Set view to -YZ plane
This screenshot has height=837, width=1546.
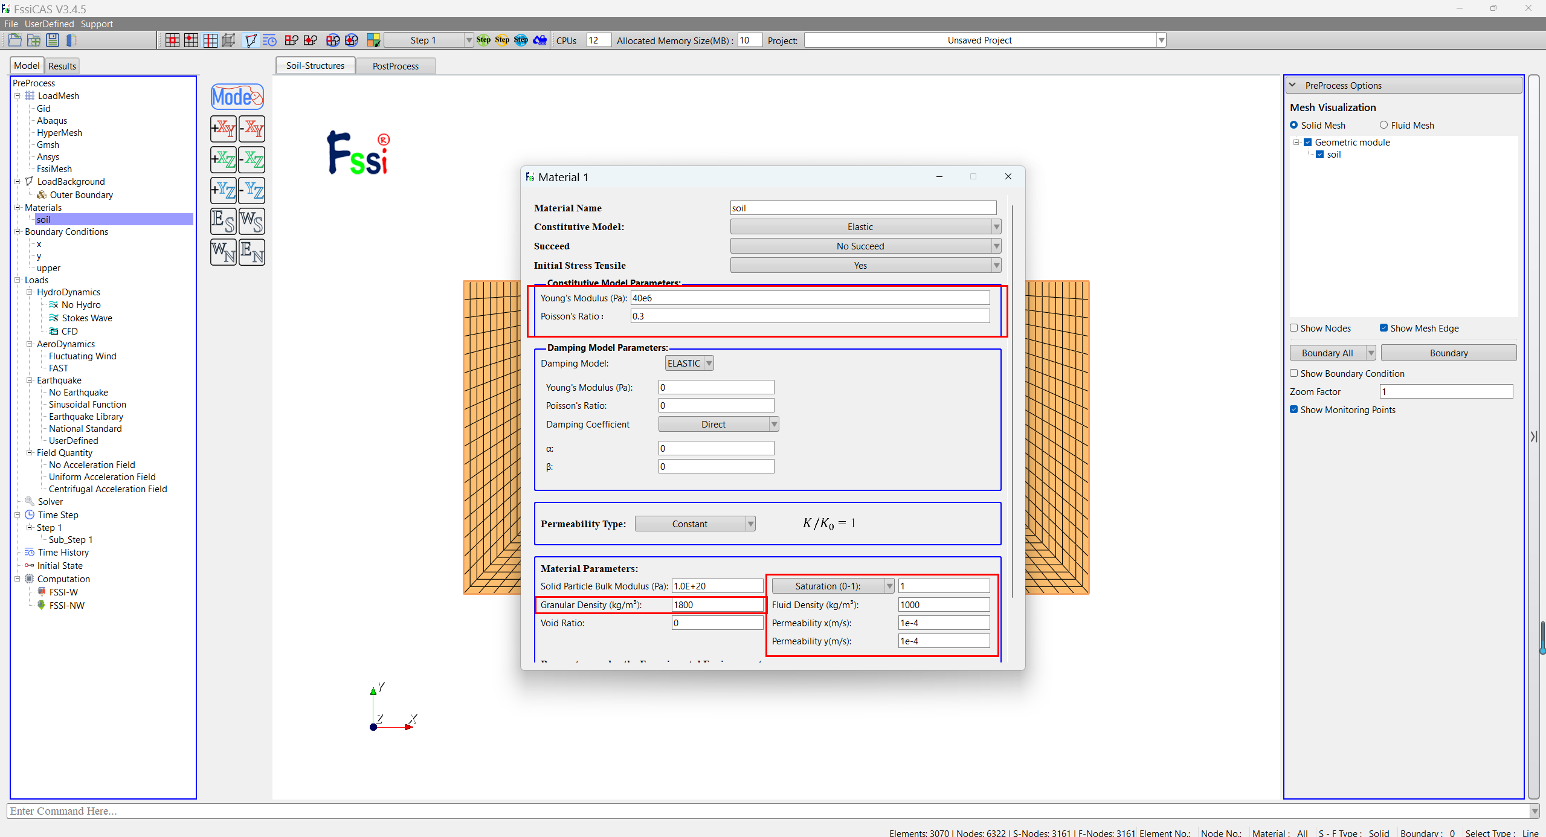(252, 190)
